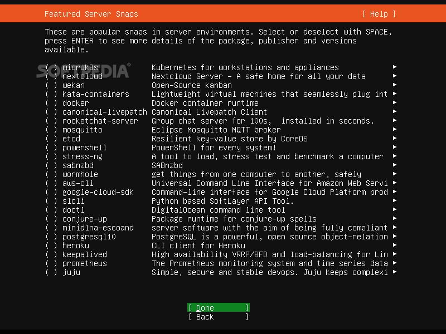Select the wekan checkbox
The image size is (446, 334).
[51, 85]
